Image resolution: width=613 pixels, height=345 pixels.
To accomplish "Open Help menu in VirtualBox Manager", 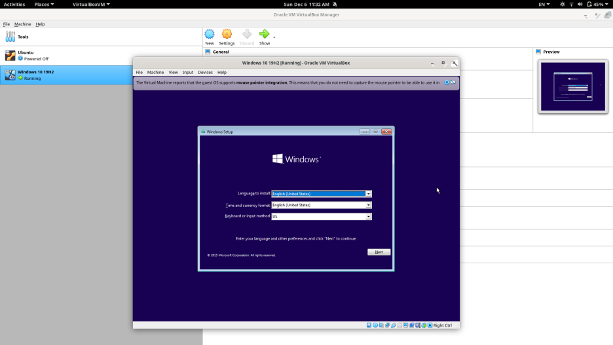I will (40, 24).
